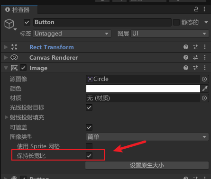The image size is (211, 179).
Task: Click the Button name input field
Action: coord(102,22)
